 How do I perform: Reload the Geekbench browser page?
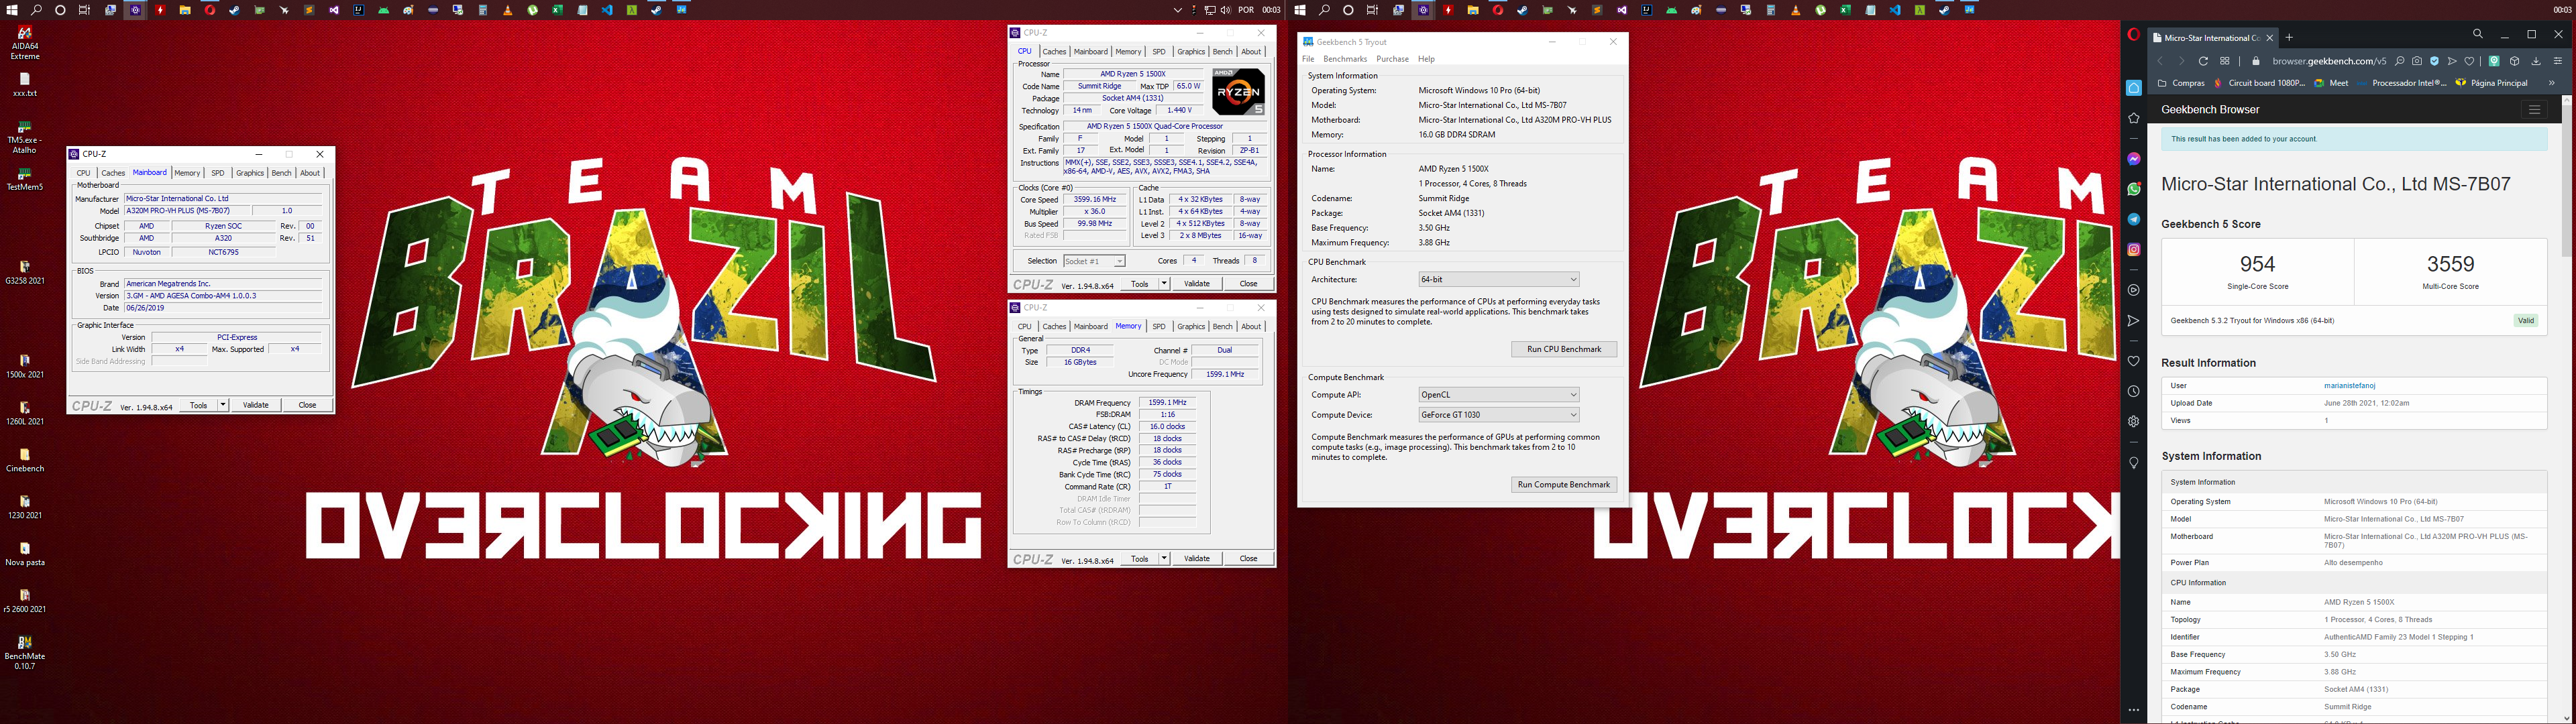[x=2203, y=61]
